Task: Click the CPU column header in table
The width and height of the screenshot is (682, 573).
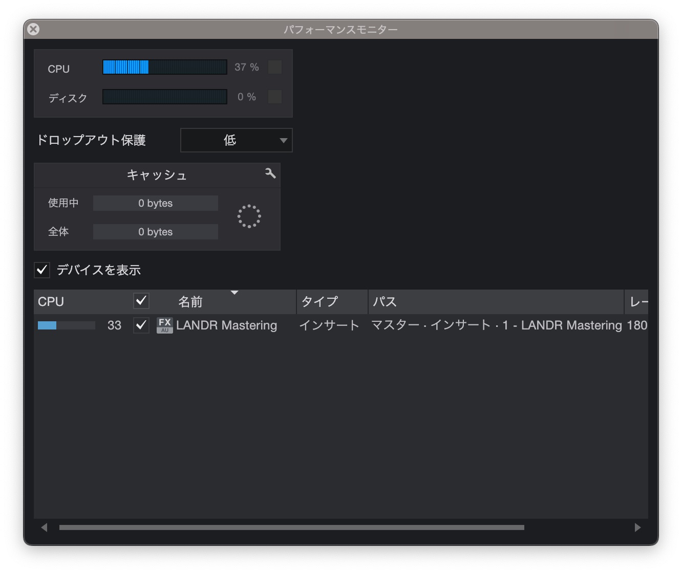Action: 51,302
